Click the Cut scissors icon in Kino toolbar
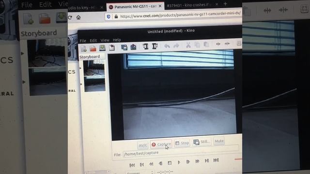The width and height of the screenshot is (310, 174). tap(188, 45)
